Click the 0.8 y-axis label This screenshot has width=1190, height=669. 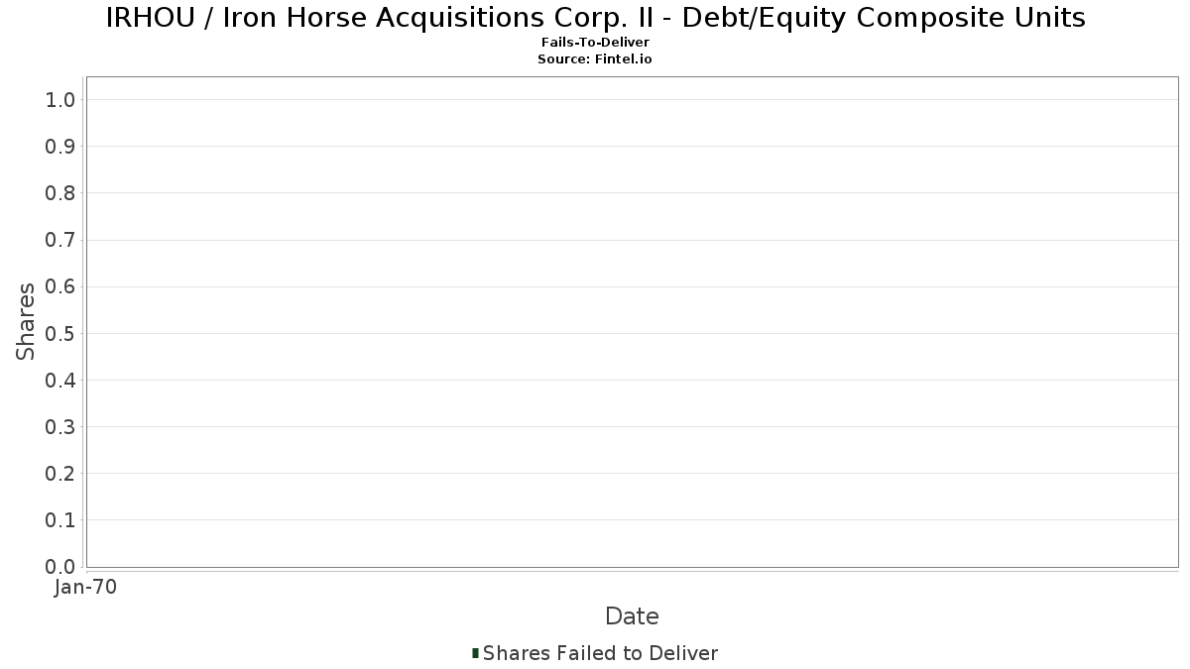(x=60, y=193)
